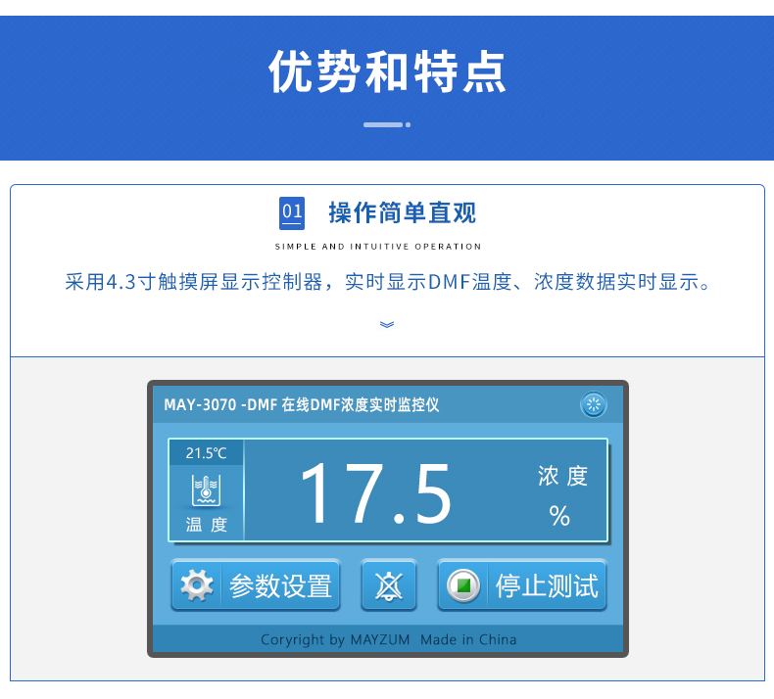774x699 pixels.
Task: Click the 17.5 concentration reading
Action: pos(375,492)
